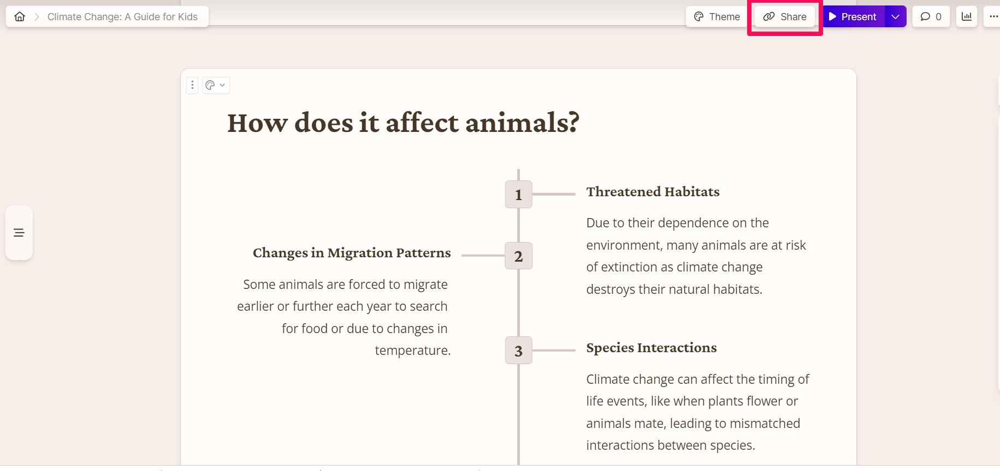Image resolution: width=1000 pixels, height=471 pixels.
Task: Click the Climate Change breadcrumb title
Action: [x=122, y=17]
